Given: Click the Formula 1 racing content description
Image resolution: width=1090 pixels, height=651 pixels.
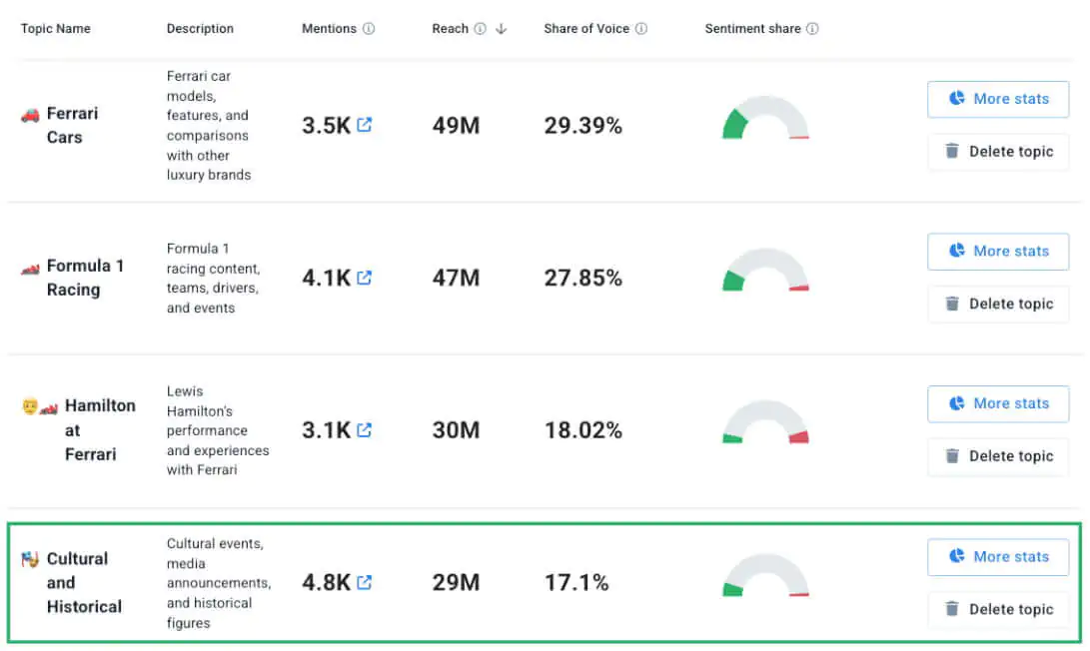Looking at the screenshot, I should click(214, 278).
